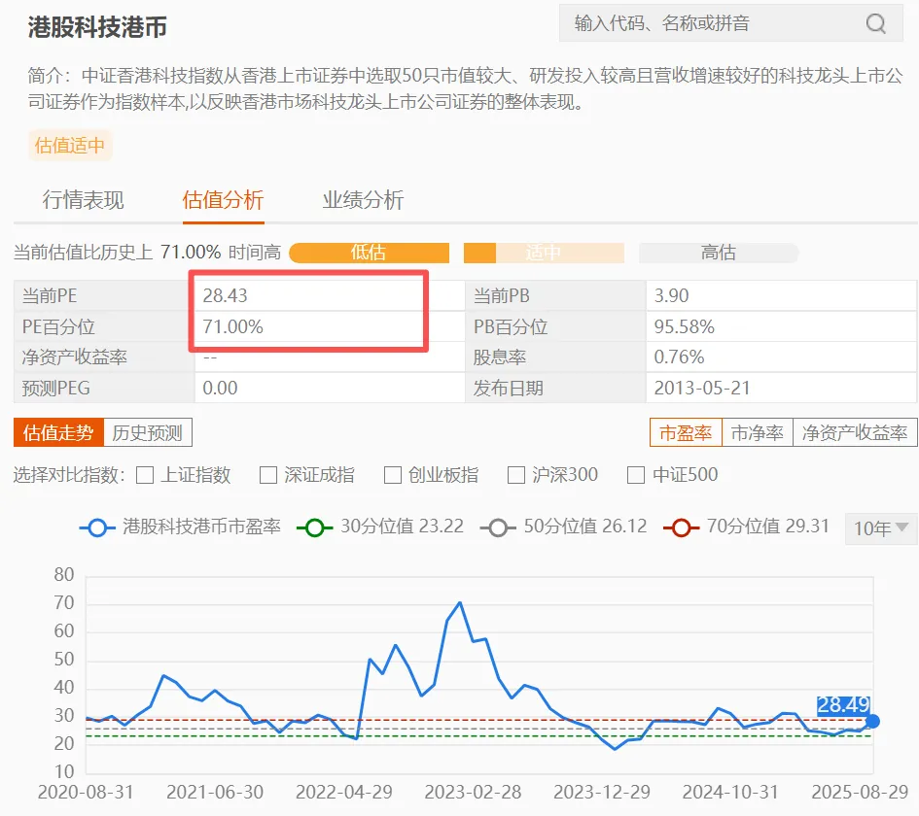This screenshot has height=816, width=919.
Task: Show the 历史预测 view
Action: point(148,432)
